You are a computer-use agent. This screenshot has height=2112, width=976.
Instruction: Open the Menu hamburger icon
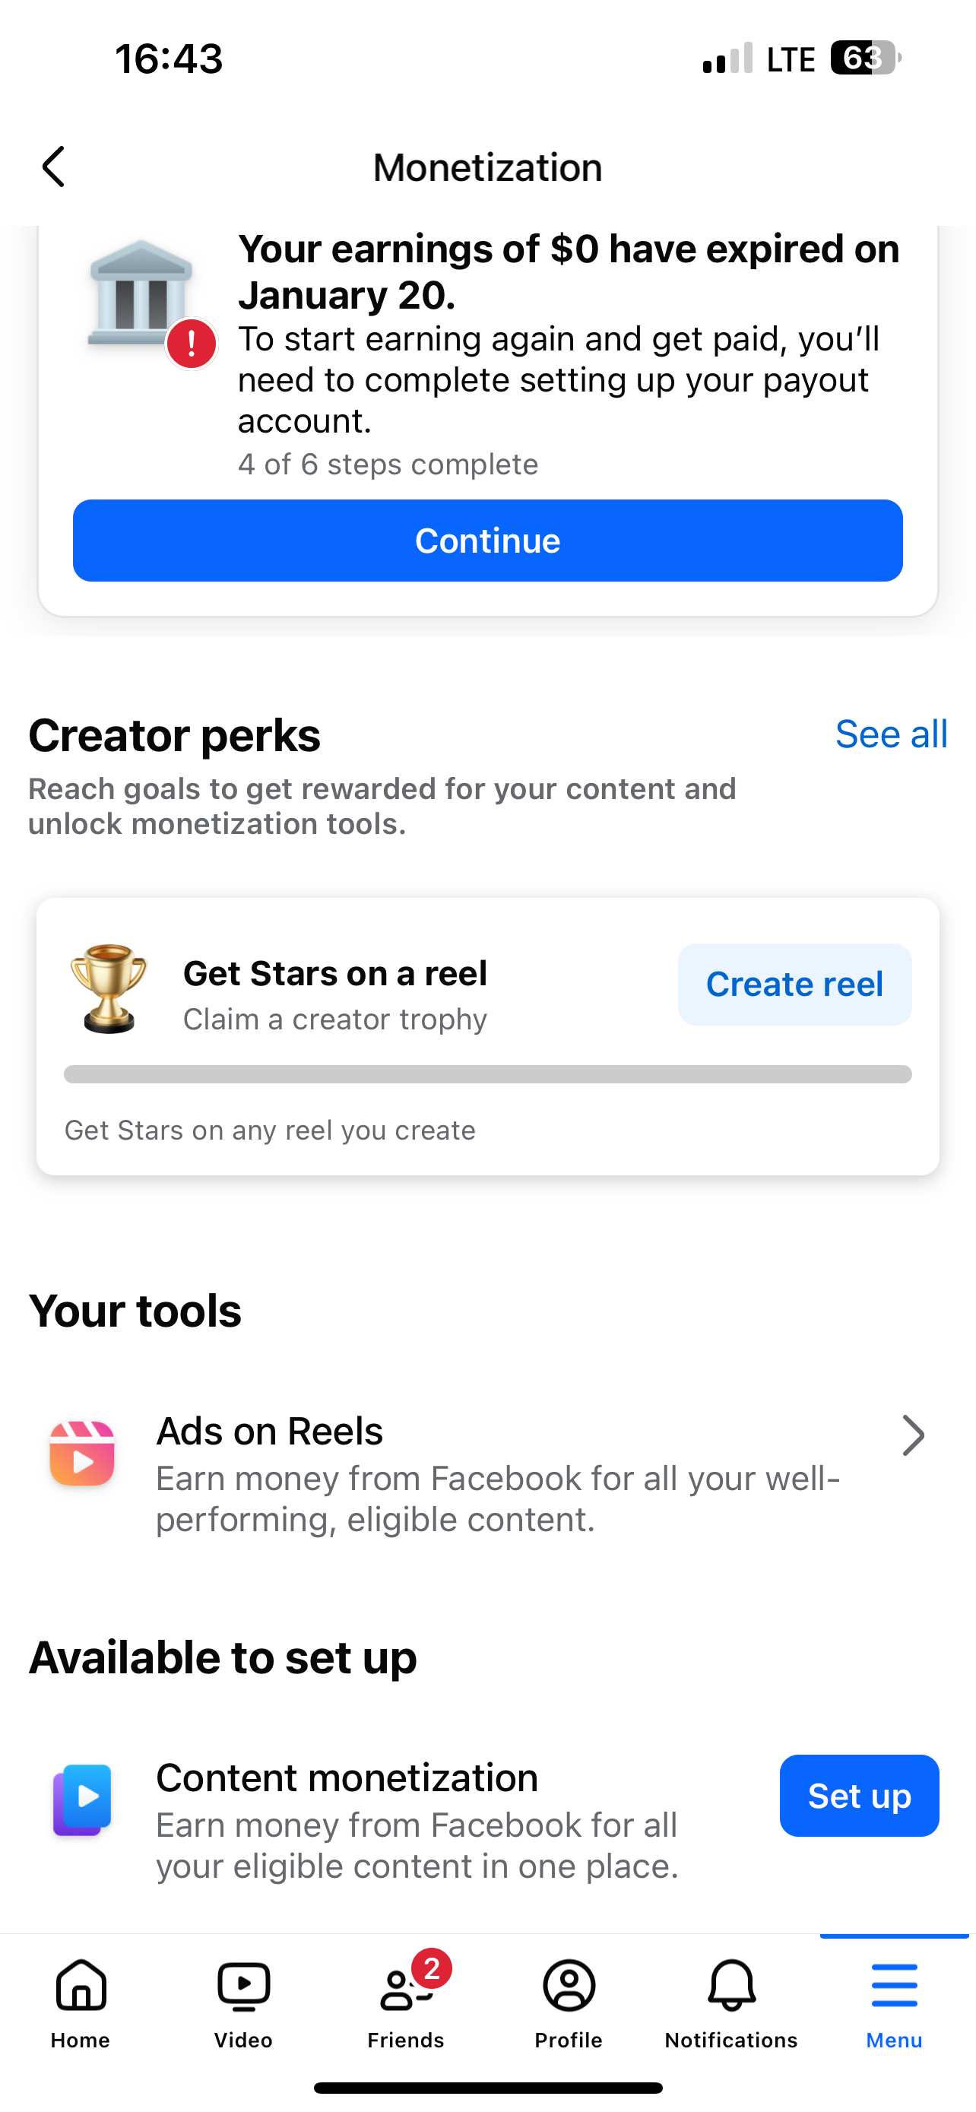click(894, 1986)
